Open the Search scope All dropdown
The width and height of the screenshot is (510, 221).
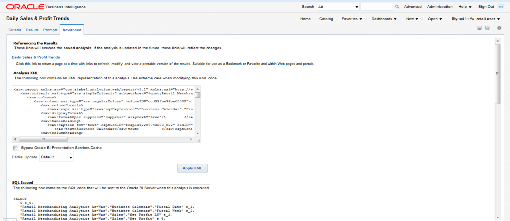click(x=338, y=7)
